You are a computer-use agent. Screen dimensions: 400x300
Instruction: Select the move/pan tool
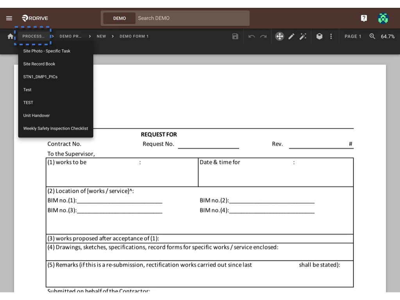[279, 36]
